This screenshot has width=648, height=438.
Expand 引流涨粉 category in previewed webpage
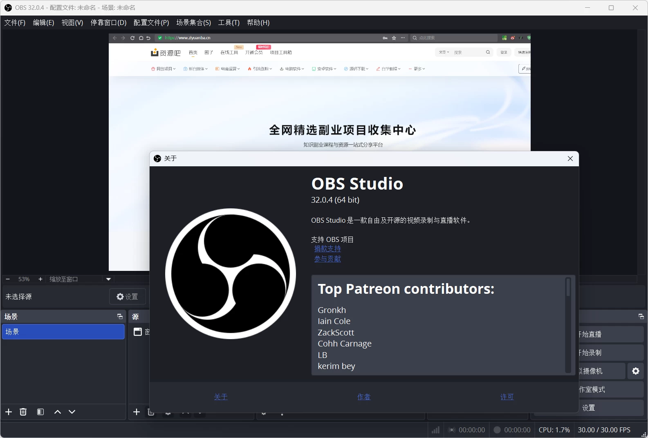[260, 69]
